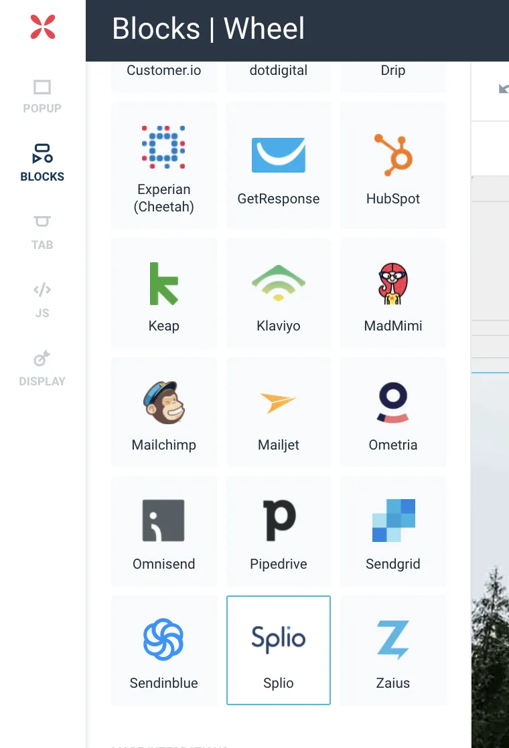Screen dimensions: 509x748
Task: Choose the Sendgrid integration icon
Action: point(393,521)
